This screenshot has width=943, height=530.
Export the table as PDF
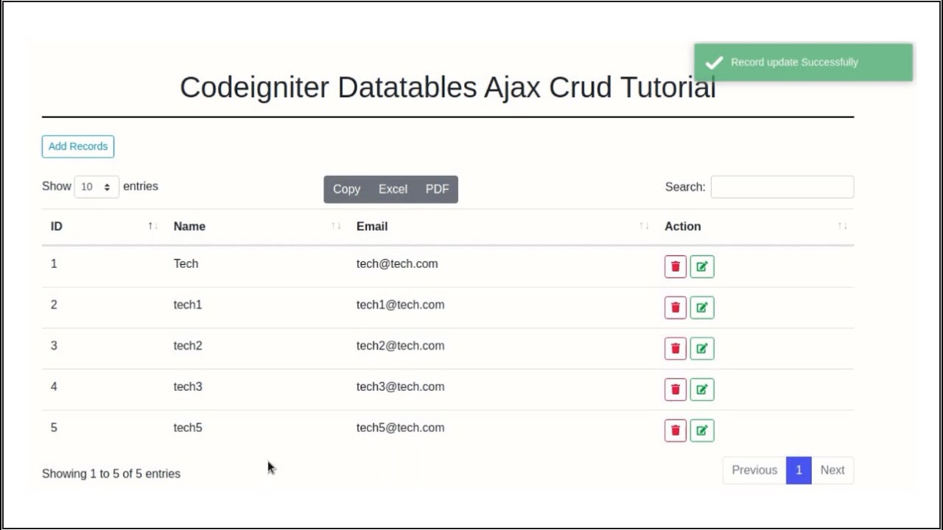click(437, 189)
